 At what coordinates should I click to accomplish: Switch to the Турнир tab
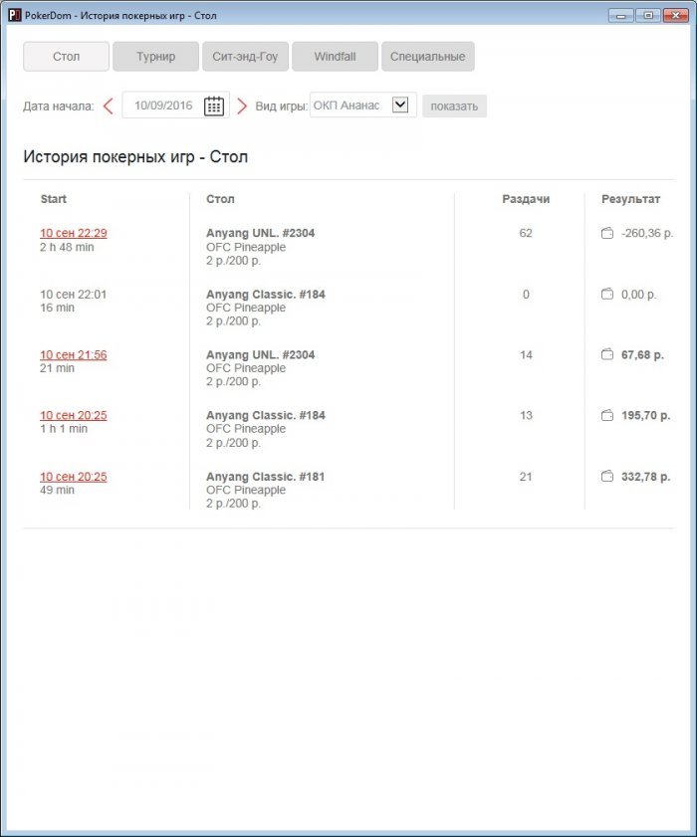[x=156, y=56]
